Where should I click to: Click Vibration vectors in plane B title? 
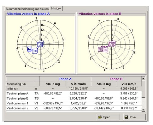coord(100,14)
